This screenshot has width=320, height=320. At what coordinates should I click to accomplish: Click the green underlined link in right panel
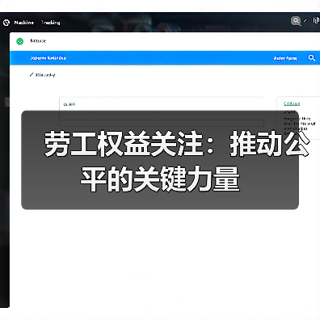click(292, 103)
